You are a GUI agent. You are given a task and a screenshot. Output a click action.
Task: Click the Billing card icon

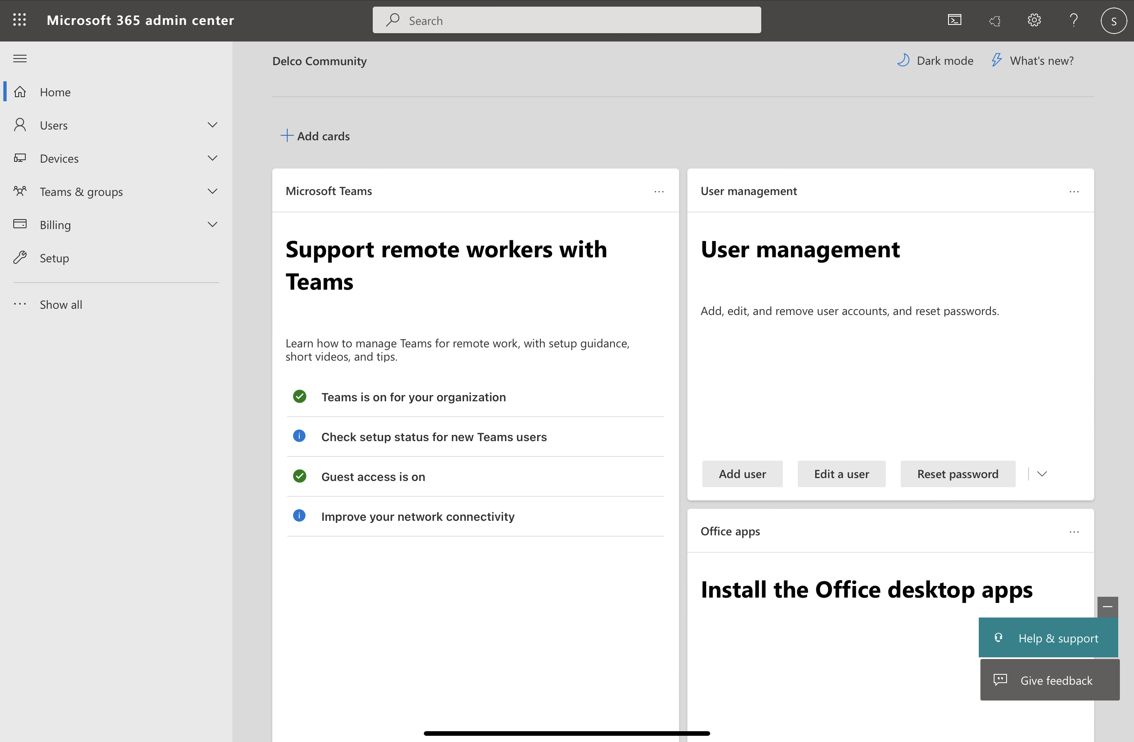(x=20, y=224)
